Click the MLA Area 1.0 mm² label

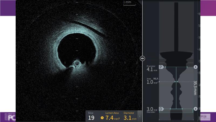152,82
